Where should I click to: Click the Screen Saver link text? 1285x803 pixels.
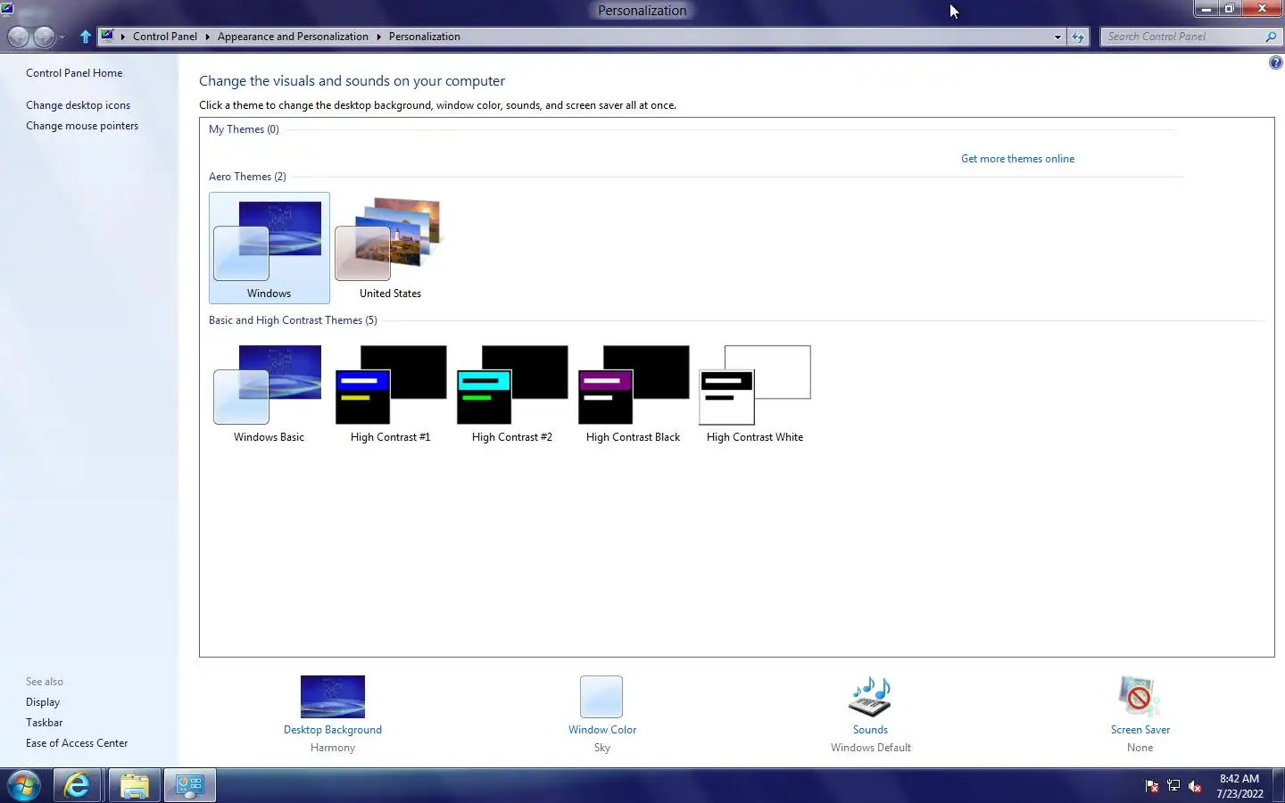coord(1140,730)
